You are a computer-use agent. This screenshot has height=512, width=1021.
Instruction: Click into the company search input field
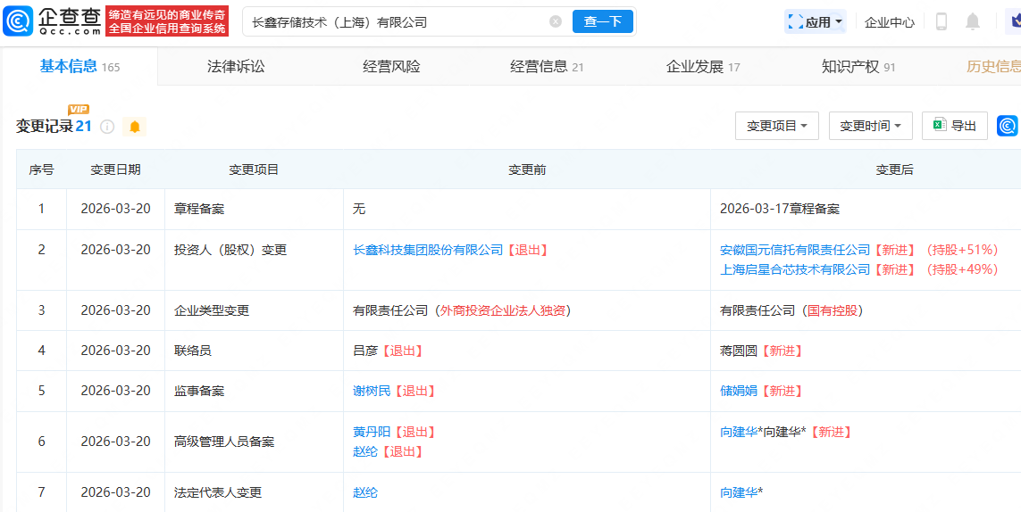(393, 21)
